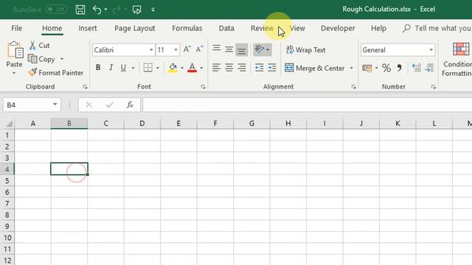Click the Insert Function fx icon

pyautogui.click(x=130, y=105)
